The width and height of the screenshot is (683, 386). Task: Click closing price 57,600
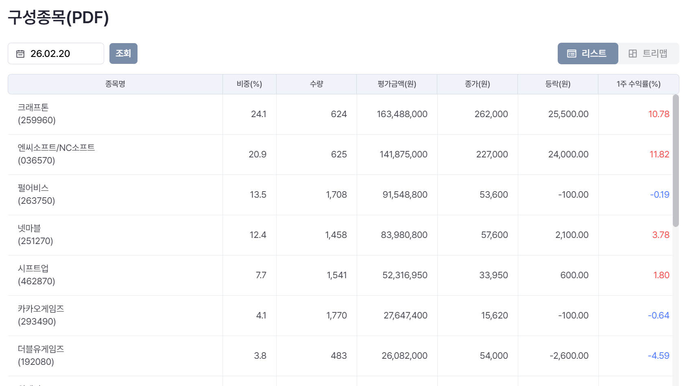[494, 235]
